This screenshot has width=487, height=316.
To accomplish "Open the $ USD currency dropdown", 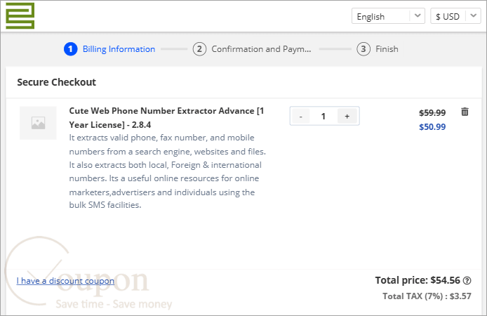I will tap(455, 16).
